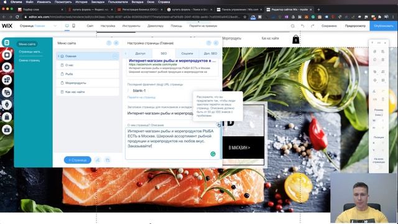Click the shopping bag cart icon on site
The image size is (398, 224).
pyautogui.click(x=296, y=39)
